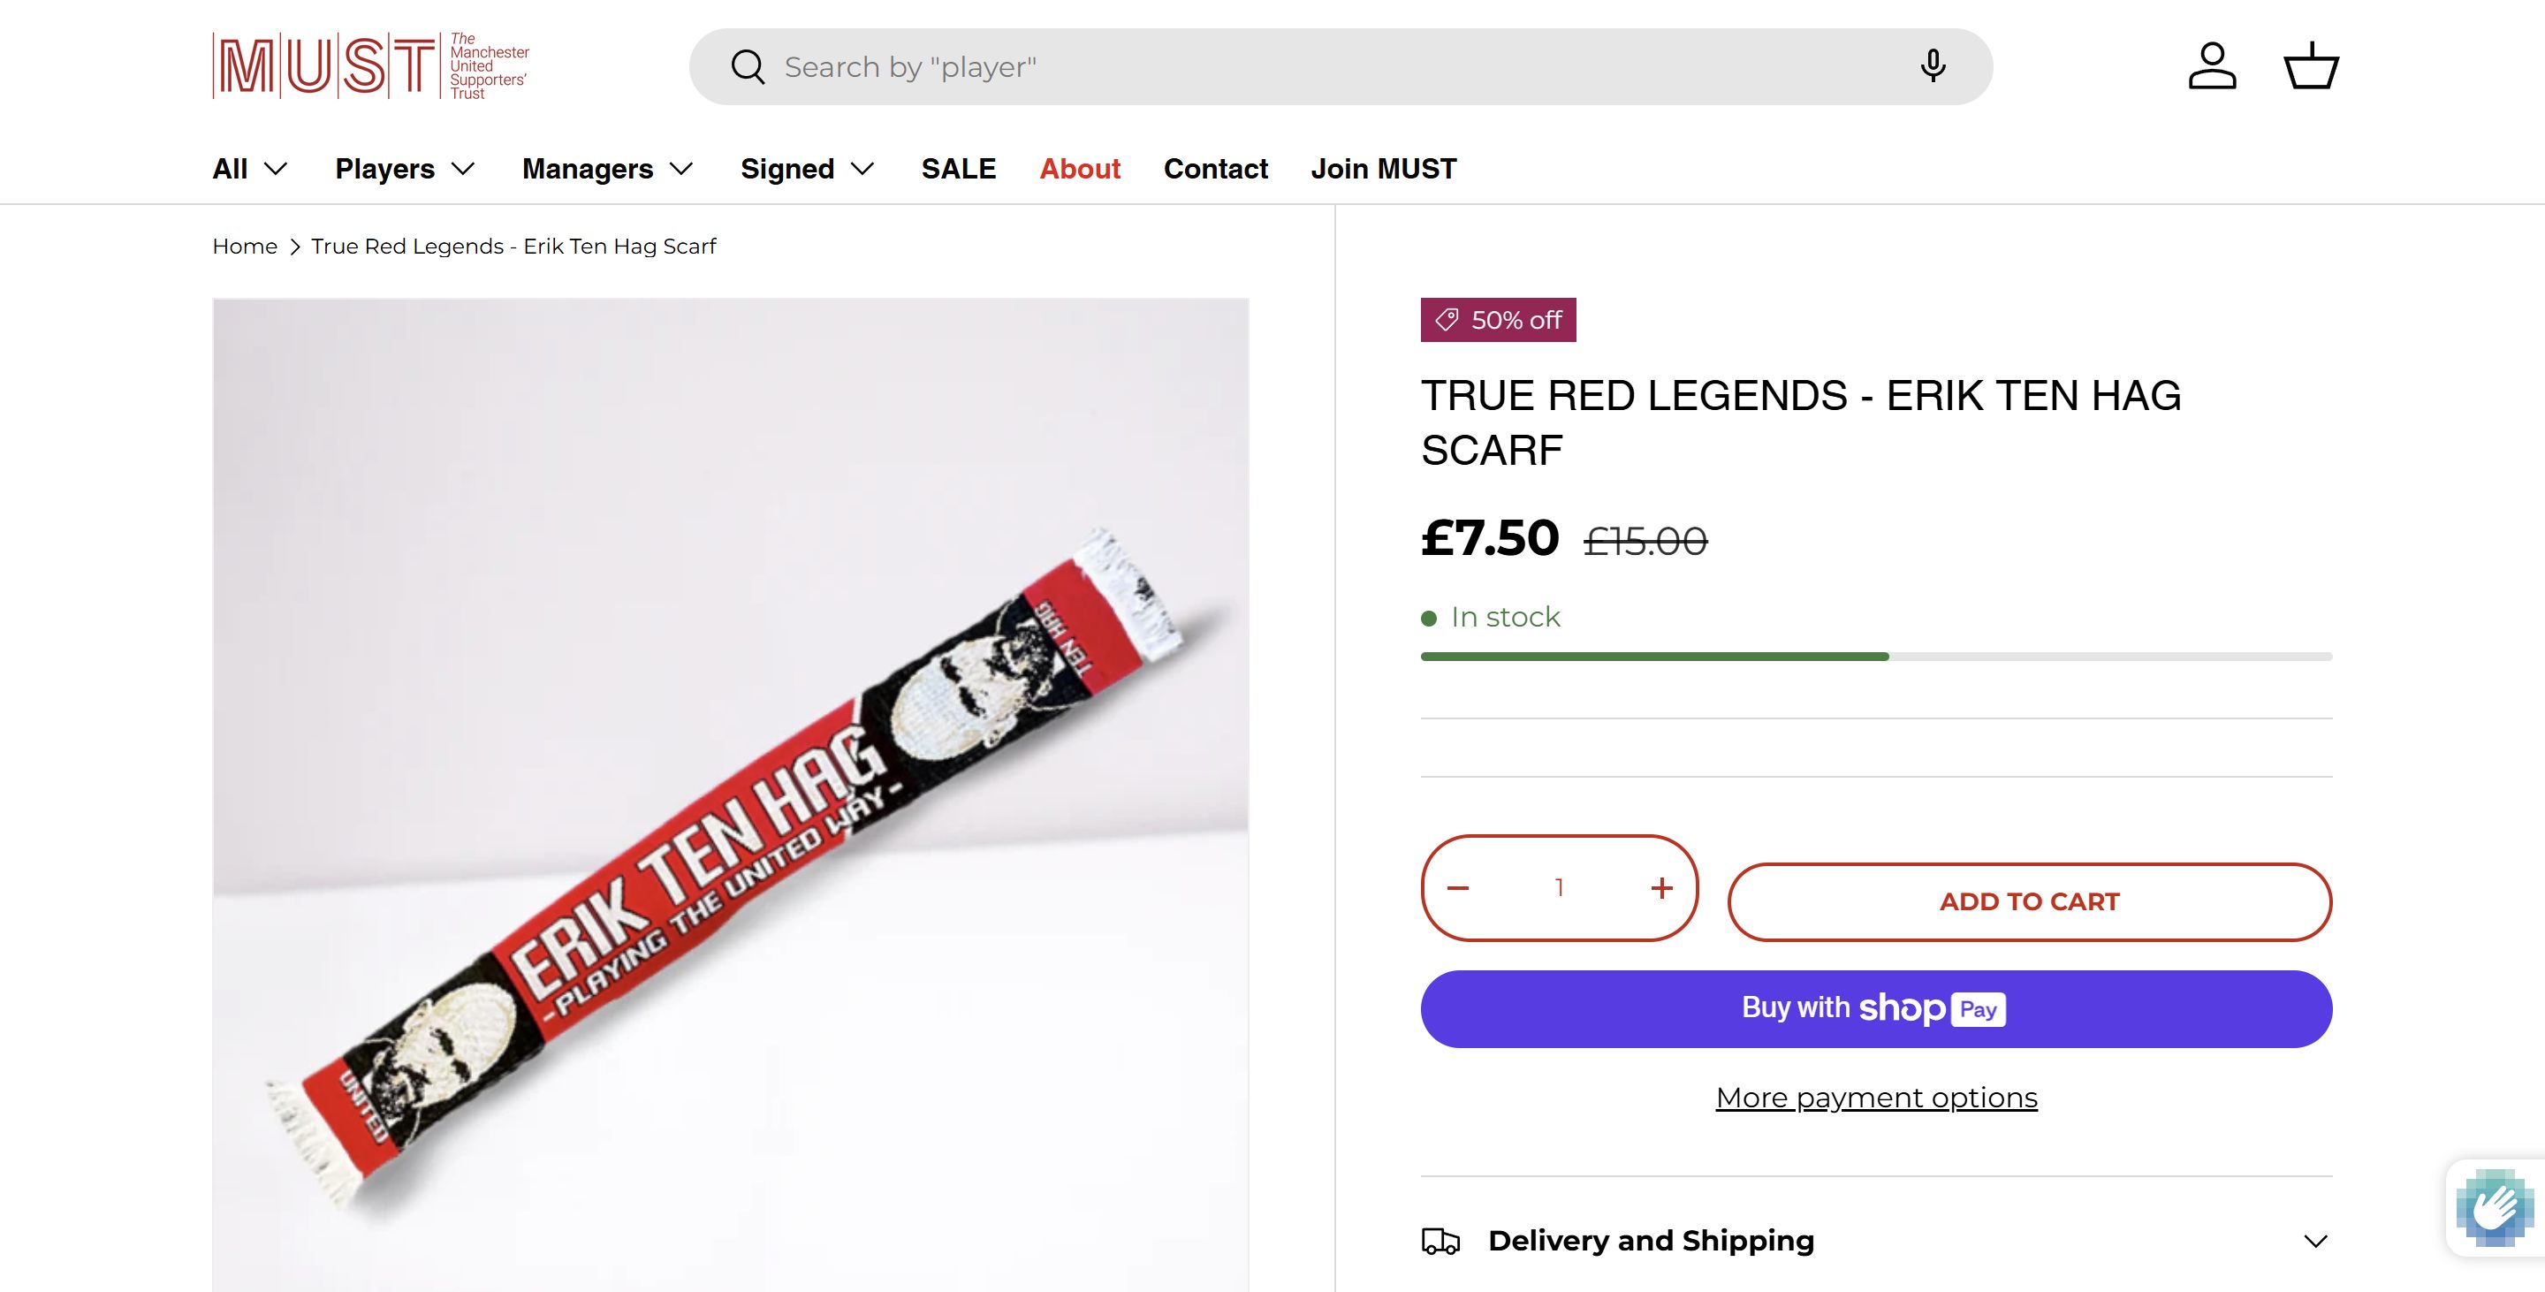2545x1292 pixels.
Task: Decrease quantity with minus button
Action: (1458, 888)
